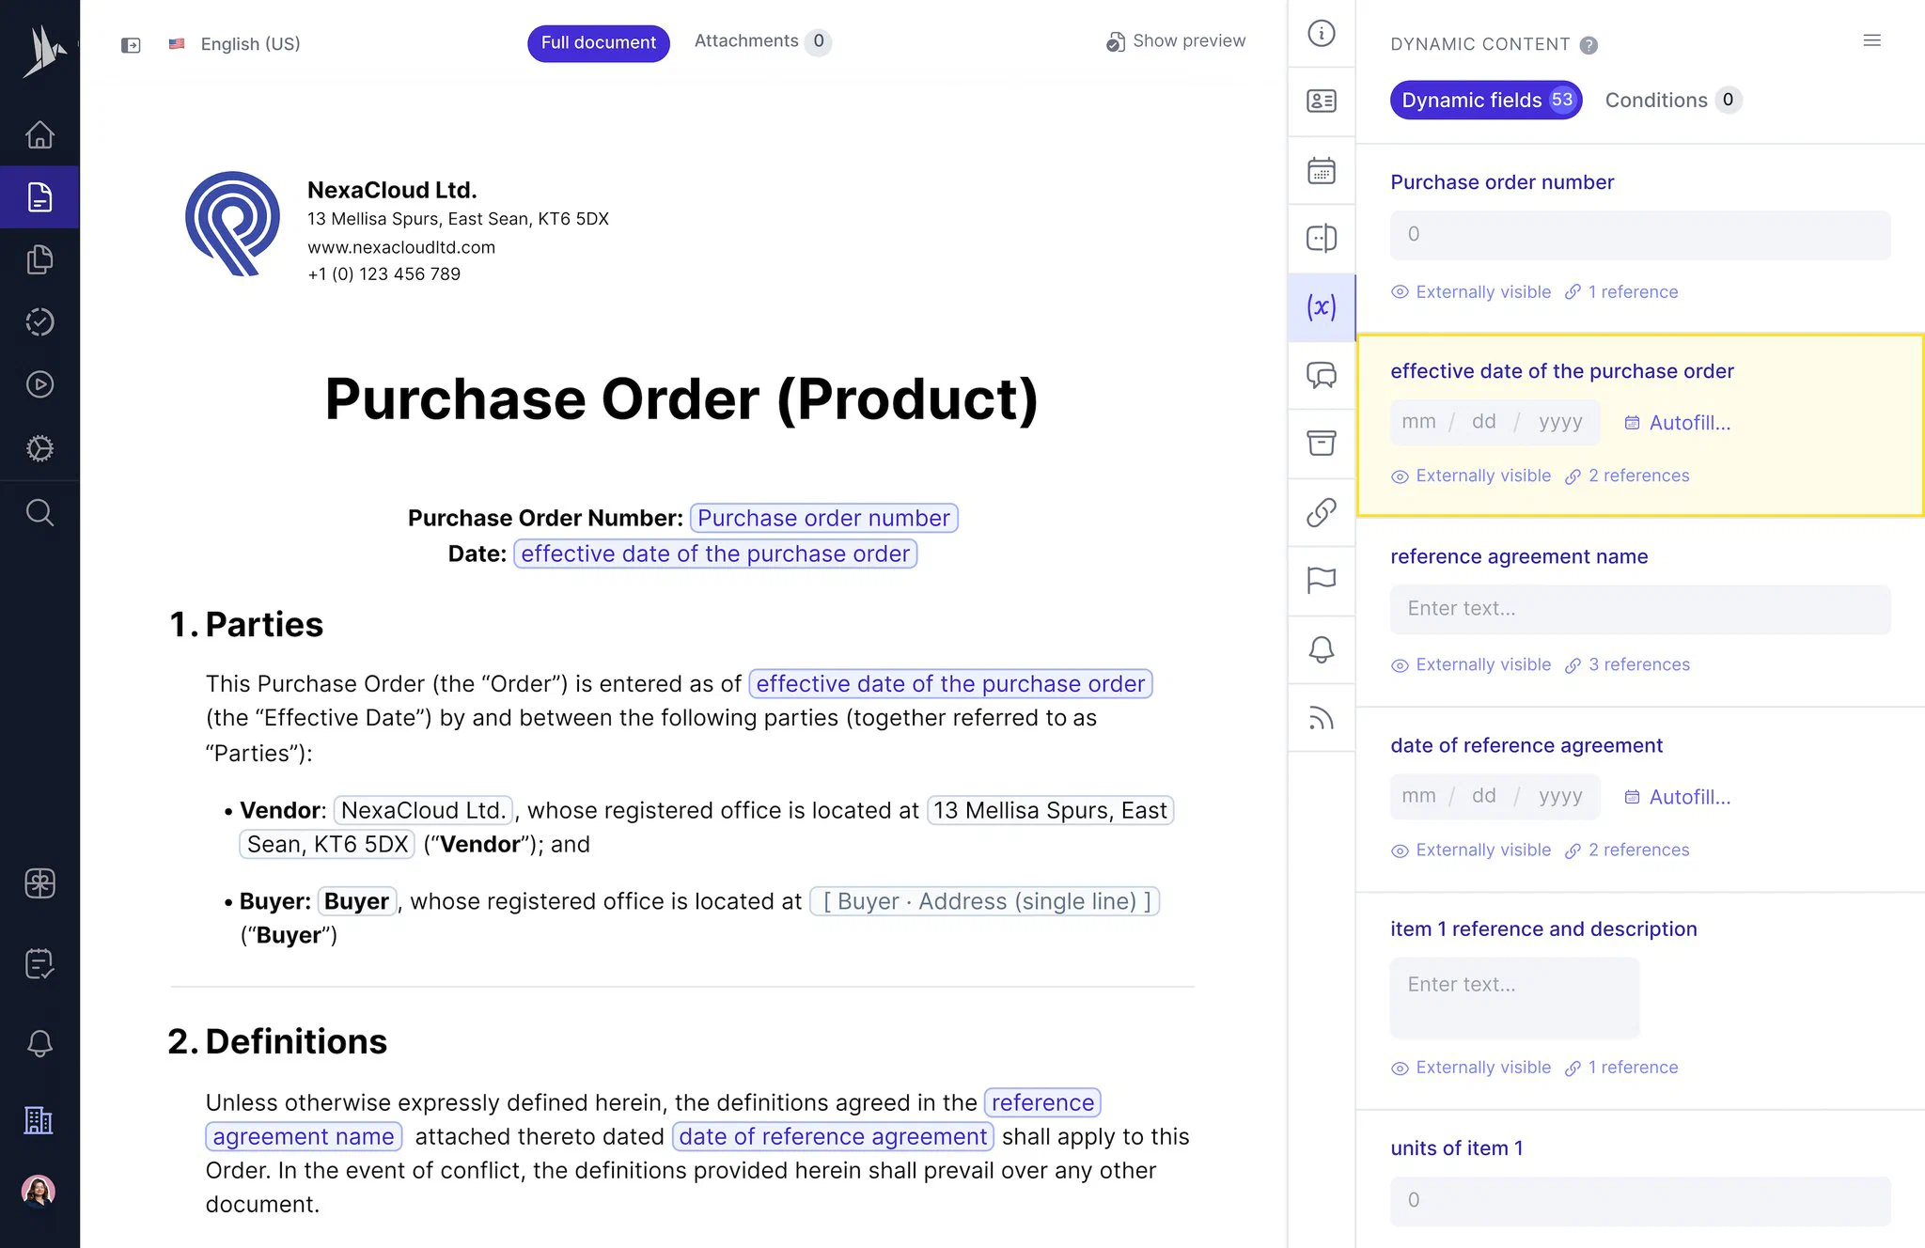The width and height of the screenshot is (1925, 1248).
Task: Open the play circle workflows icon
Action: pos(39,384)
